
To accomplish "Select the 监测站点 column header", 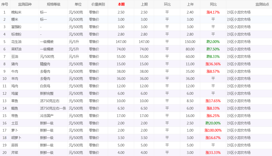I will (x=262, y=4).
